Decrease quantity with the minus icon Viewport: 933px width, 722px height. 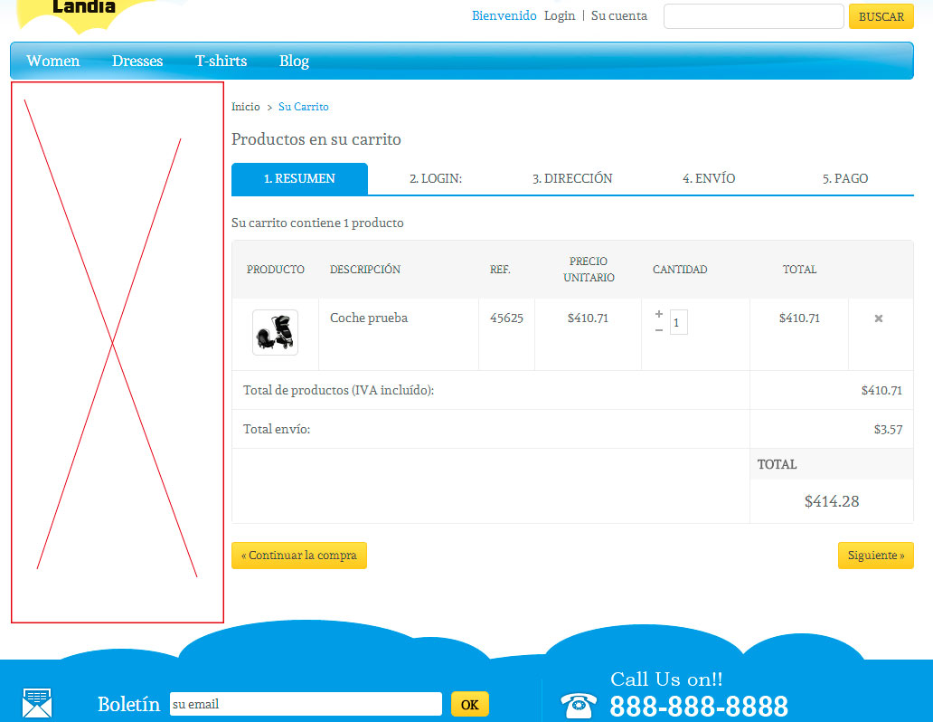659,330
